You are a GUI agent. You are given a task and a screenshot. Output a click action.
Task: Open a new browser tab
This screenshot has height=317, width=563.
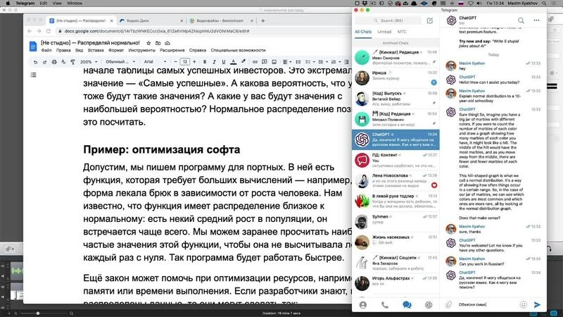click(262, 21)
